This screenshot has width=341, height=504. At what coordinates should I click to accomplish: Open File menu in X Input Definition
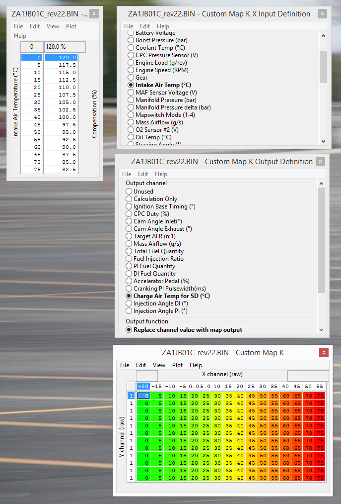pyautogui.click(x=129, y=26)
